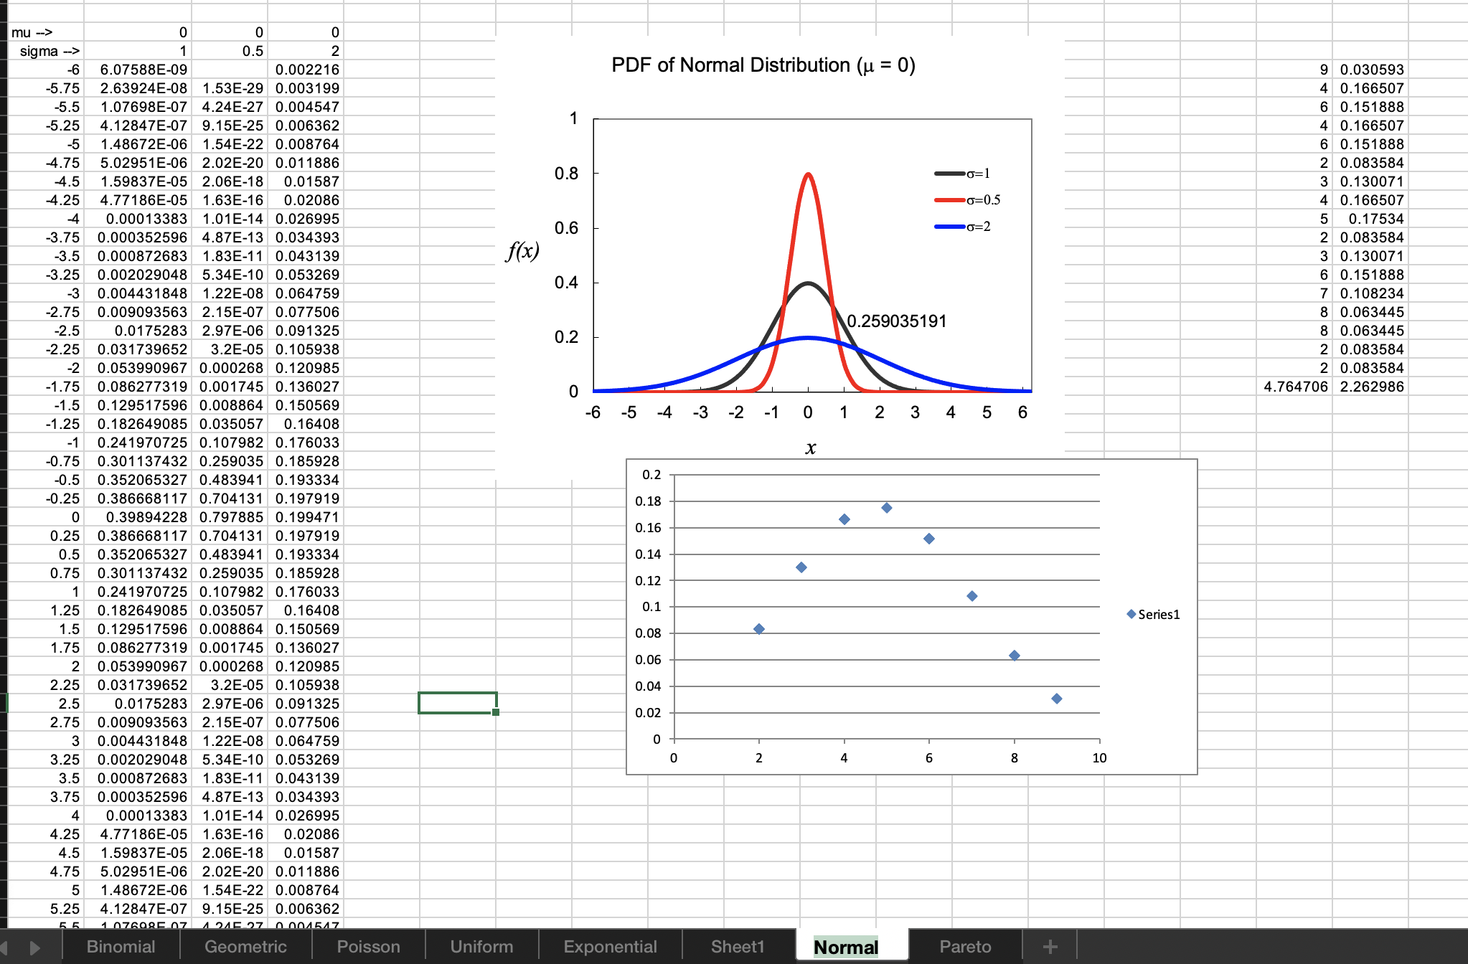Image resolution: width=1468 pixels, height=964 pixels.
Task: Click the Series1 legend marker in scatter chart
Action: click(x=1131, y=614)
